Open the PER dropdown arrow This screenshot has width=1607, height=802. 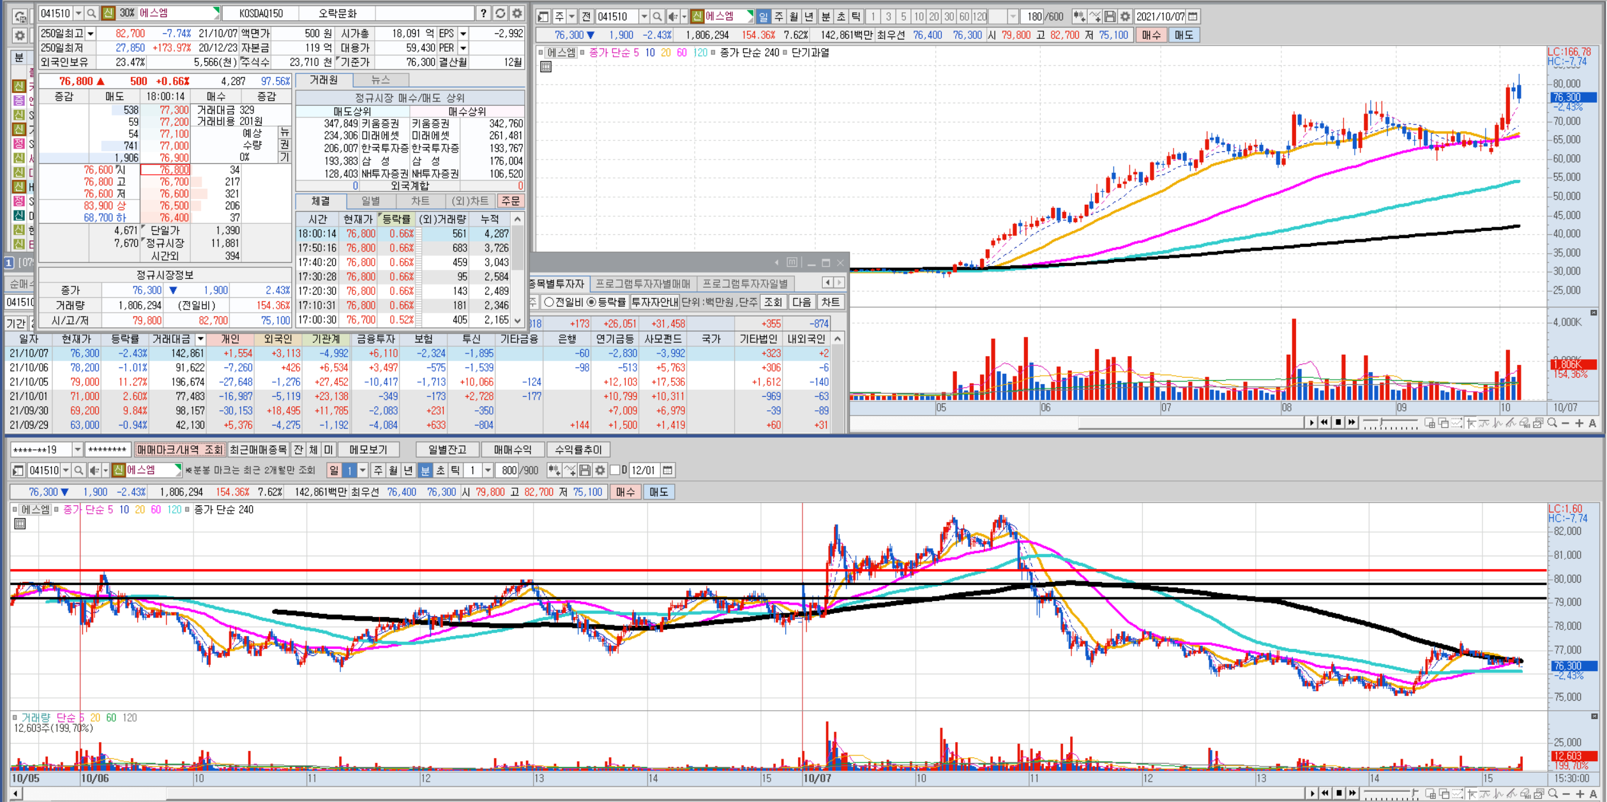[x=464, y=48]
